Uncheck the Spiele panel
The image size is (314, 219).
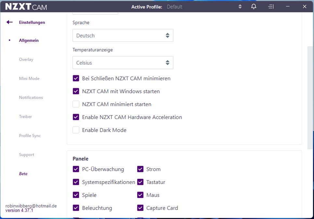point(76,195)
